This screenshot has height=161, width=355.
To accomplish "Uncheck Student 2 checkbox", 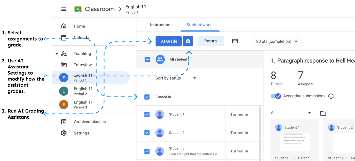I will [x=147, y=133].
